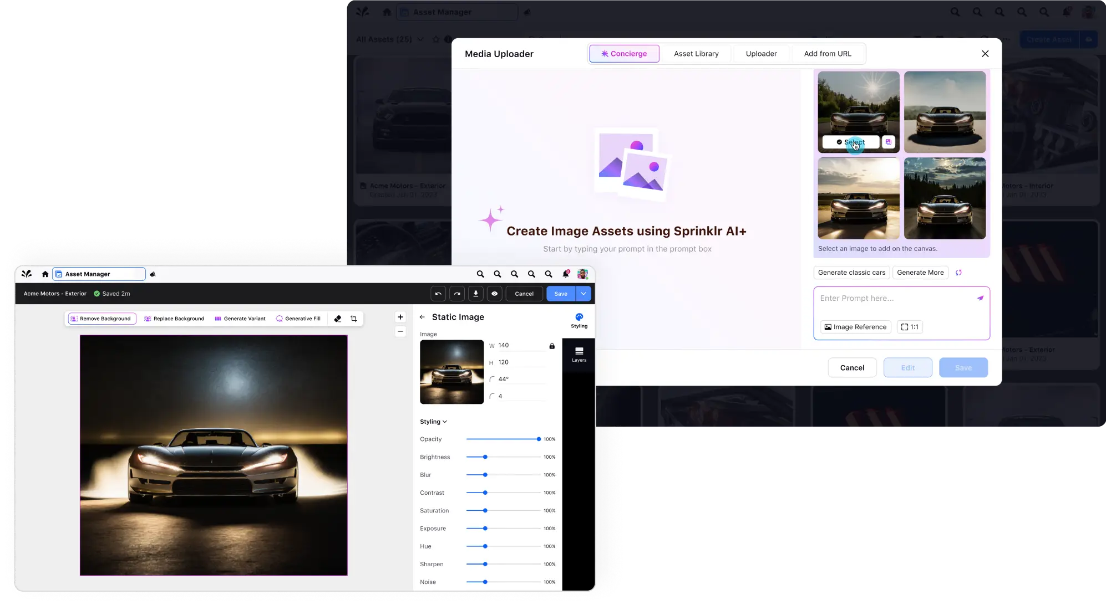
Task: Toggle preview with the eye icon
Action: 494,294
